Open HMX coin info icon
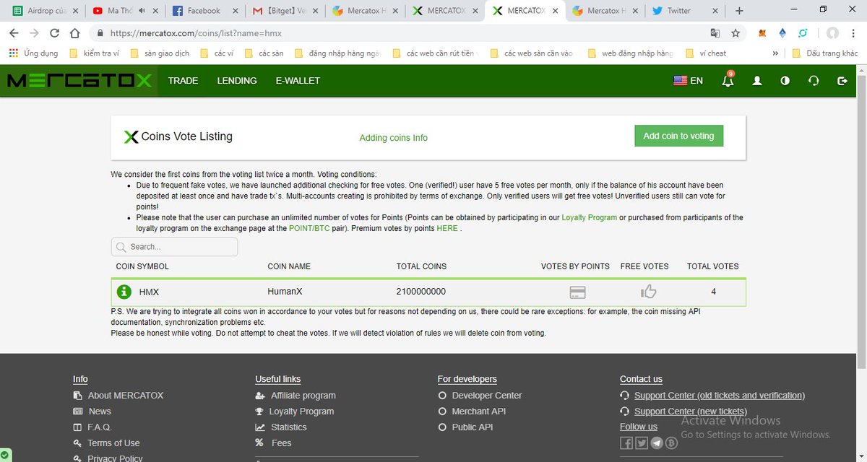 124,292
